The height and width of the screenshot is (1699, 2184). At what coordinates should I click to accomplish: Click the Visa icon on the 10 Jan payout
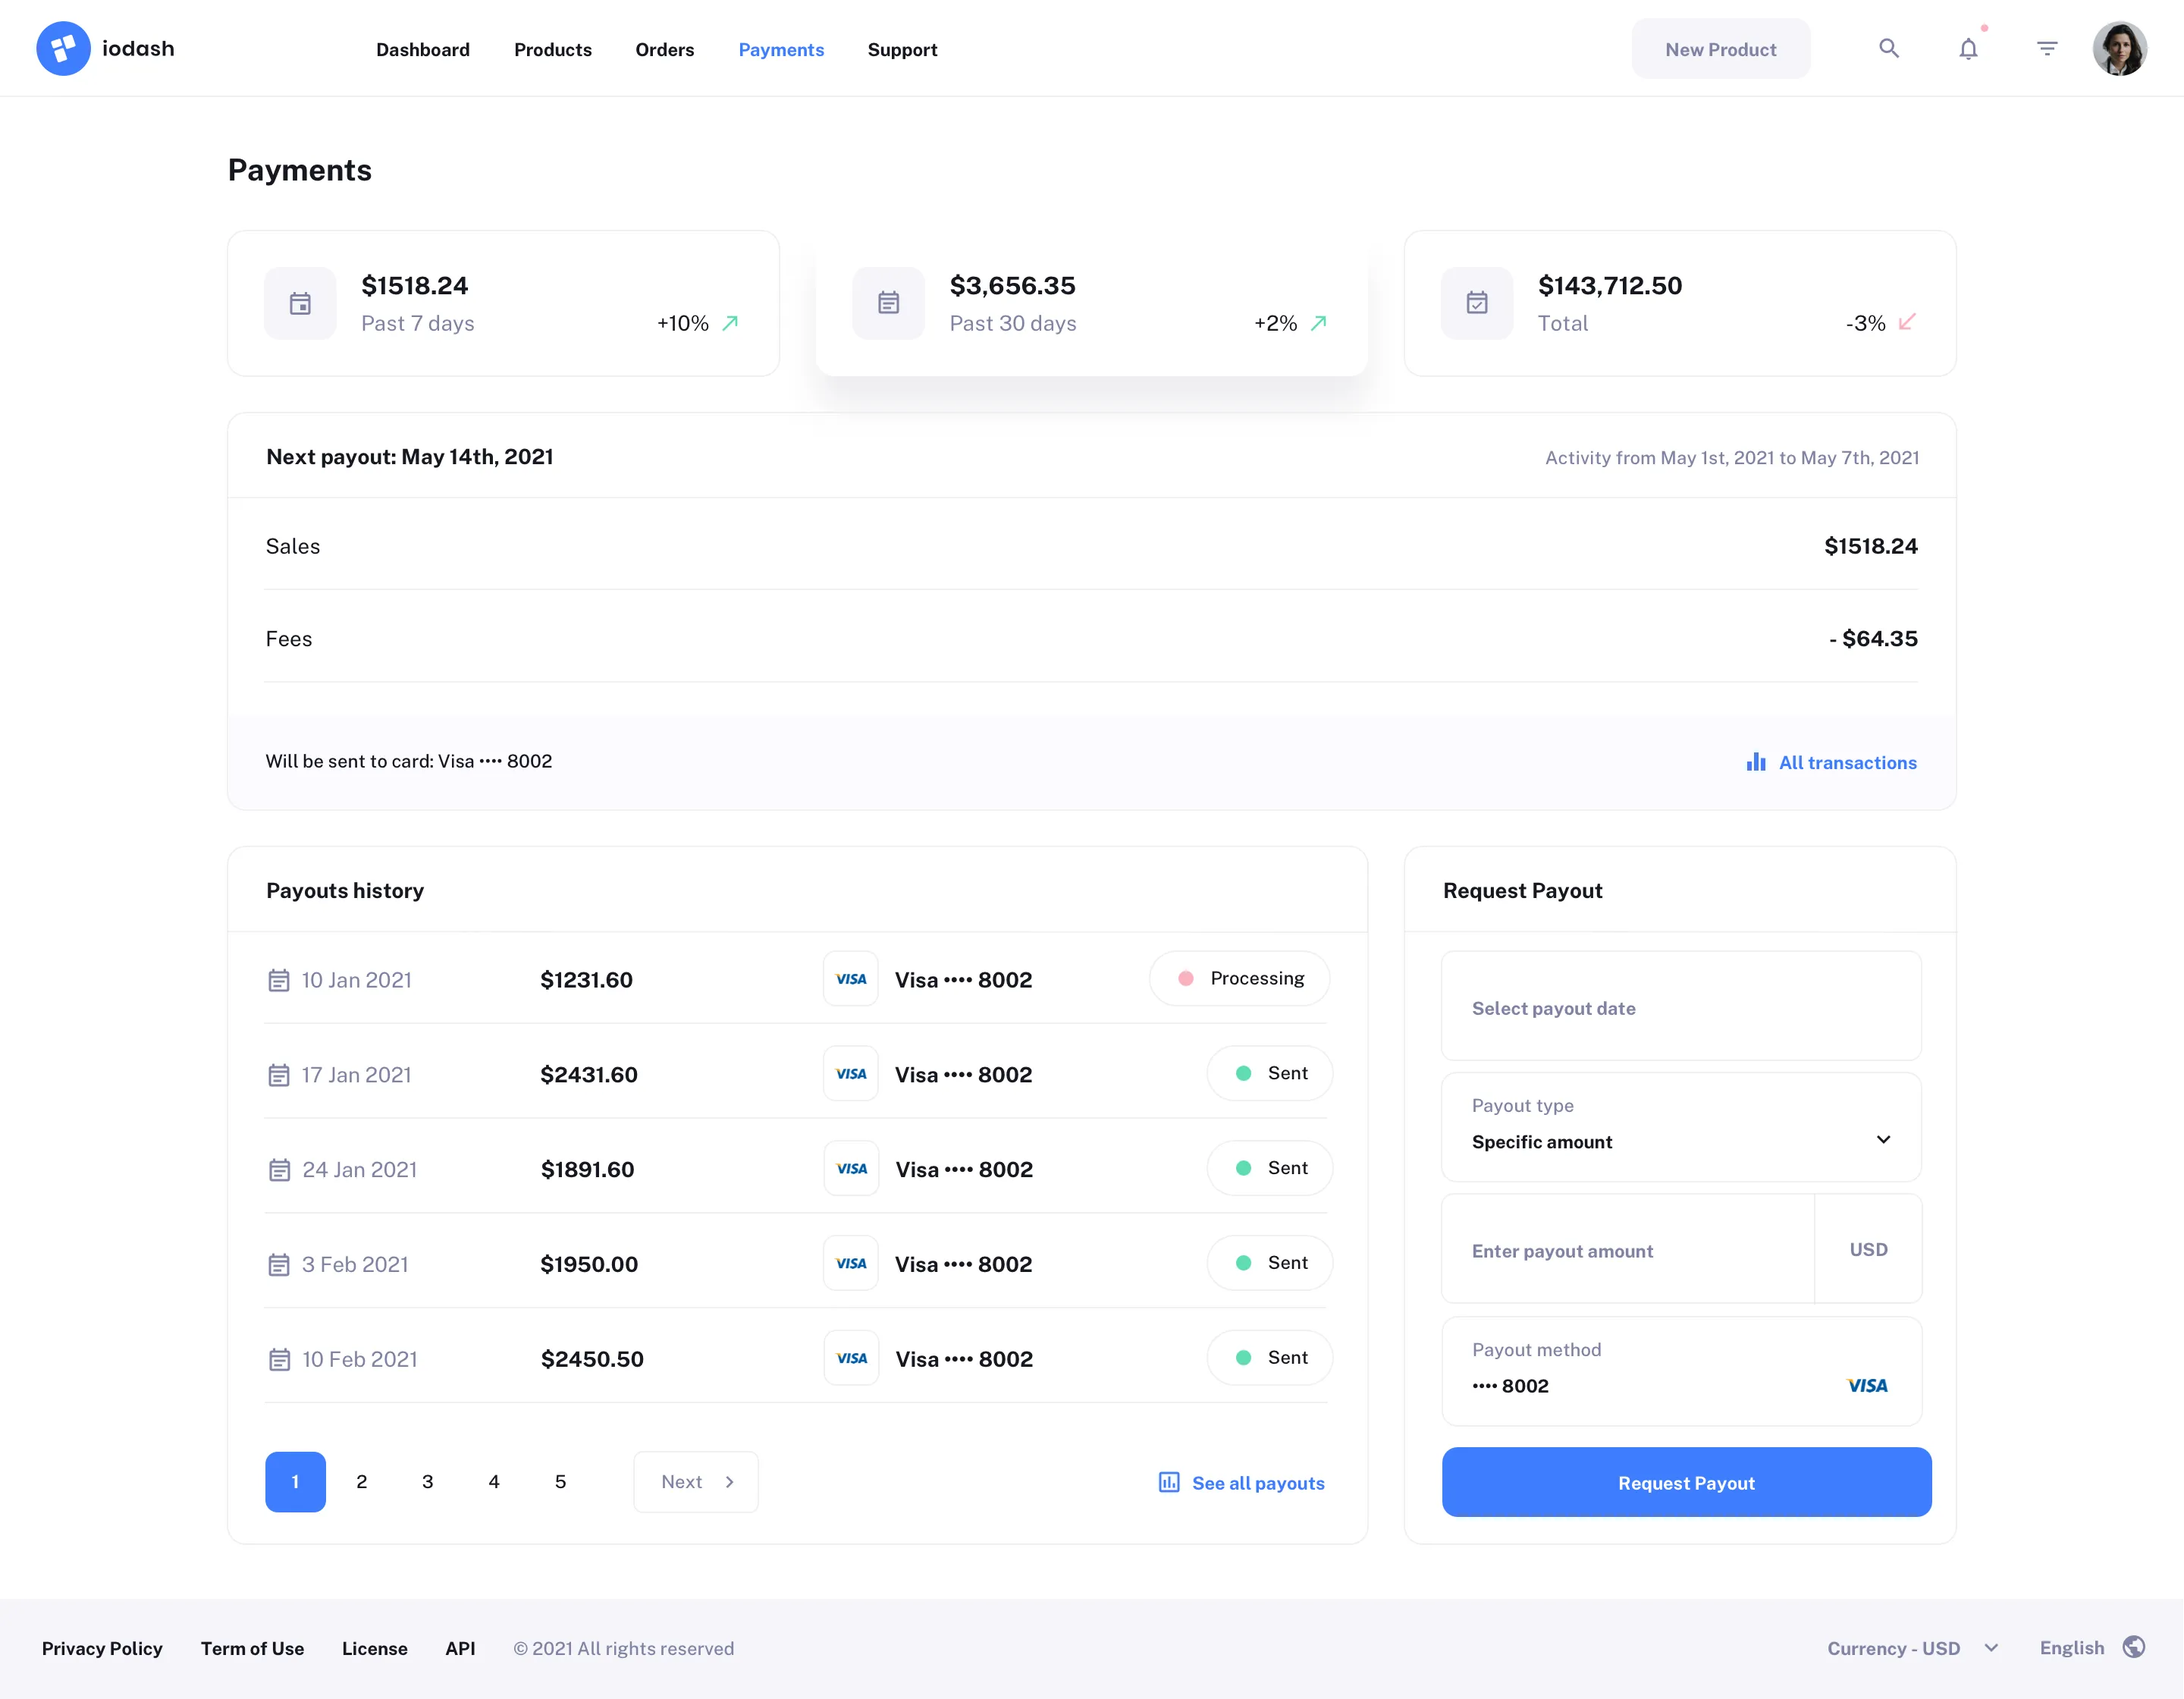coord(850,978)
